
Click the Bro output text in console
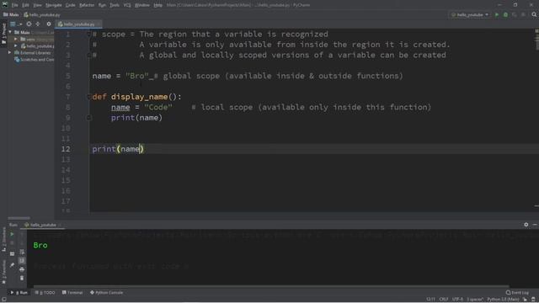click(x=40, y=245)
